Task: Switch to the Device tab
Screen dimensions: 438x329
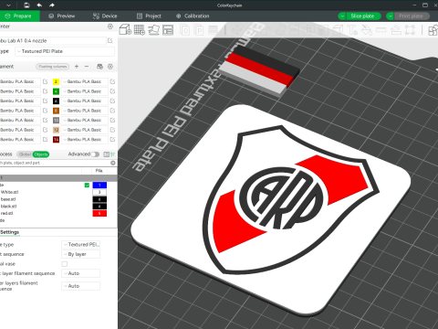Action: pos(105,16)
